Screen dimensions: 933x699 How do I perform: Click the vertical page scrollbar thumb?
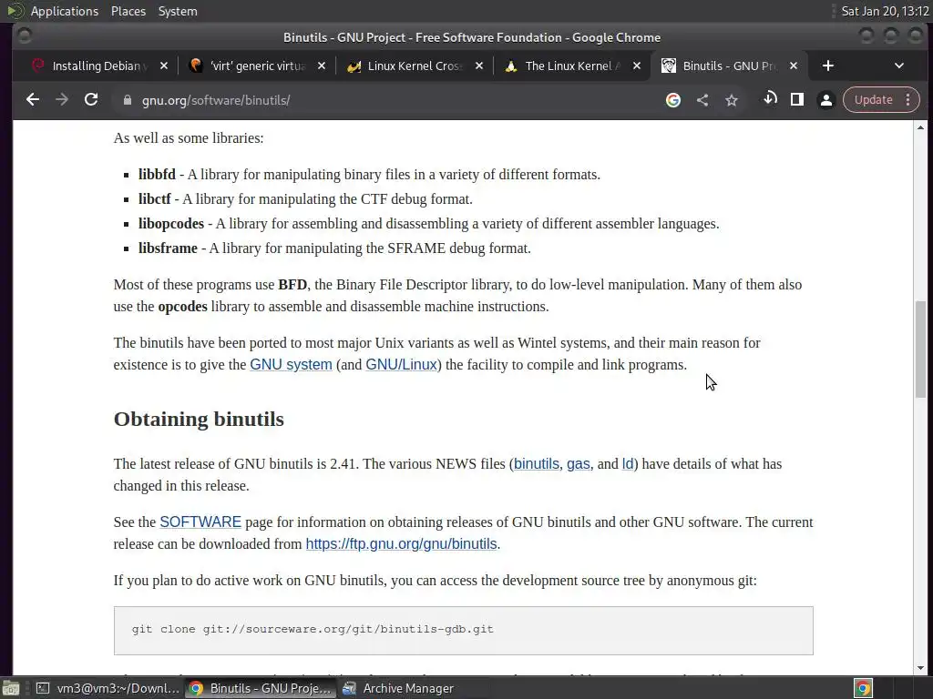(920, 349)
